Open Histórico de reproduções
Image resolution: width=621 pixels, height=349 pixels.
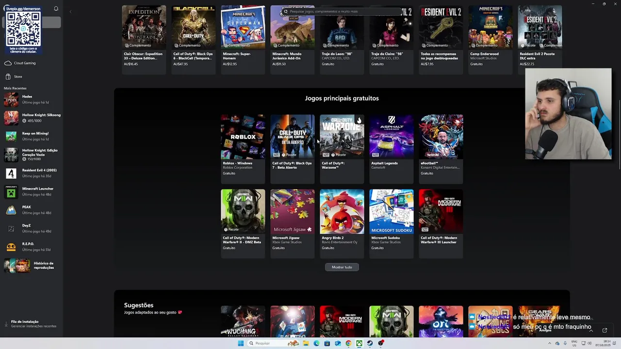coord(32,265)
